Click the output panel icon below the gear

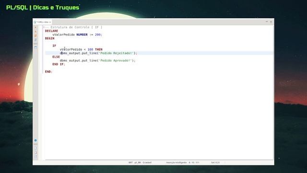point(35,148)
